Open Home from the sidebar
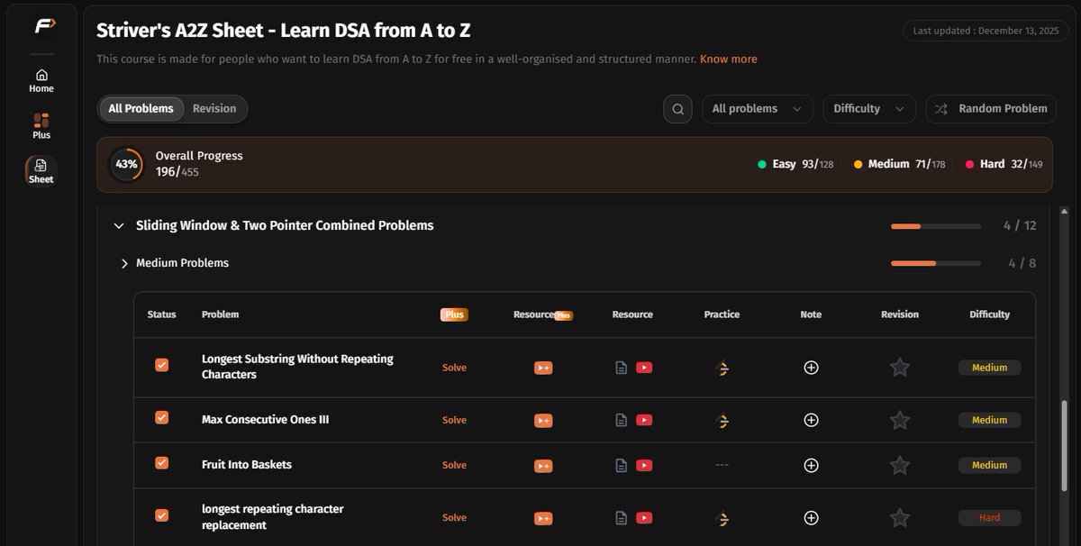The height and width of the screenshot is (546, 1081). 41,81
